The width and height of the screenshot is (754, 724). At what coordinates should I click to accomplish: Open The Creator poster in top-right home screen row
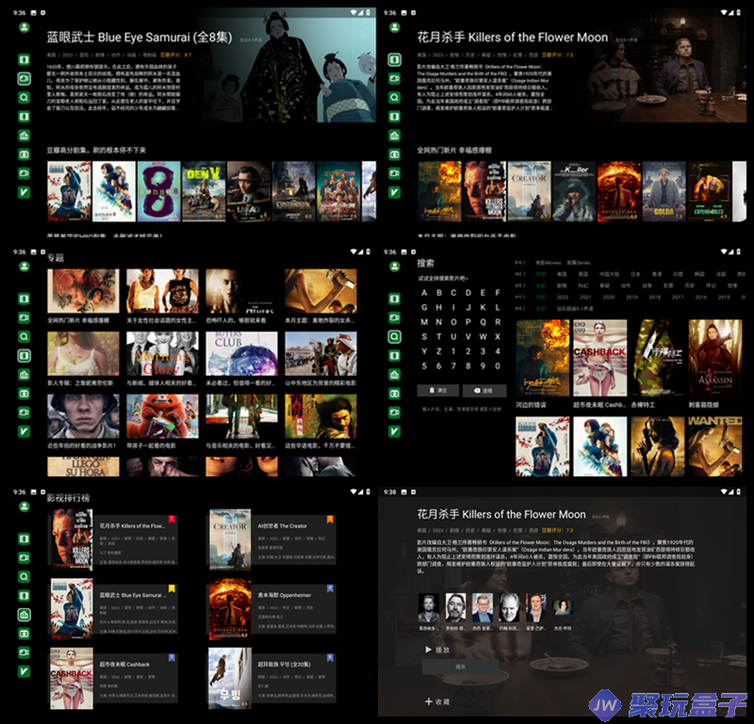[529, 191]
